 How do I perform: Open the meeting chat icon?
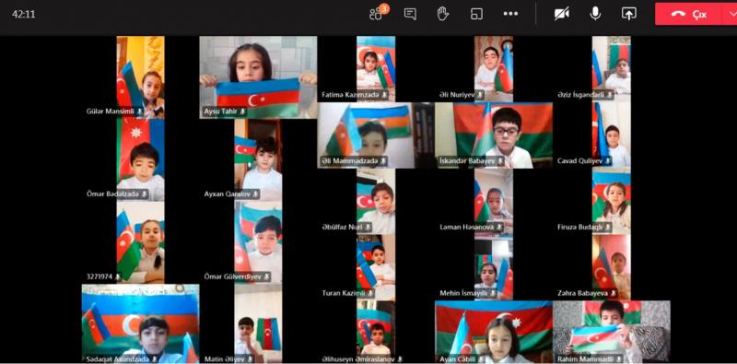410,14
